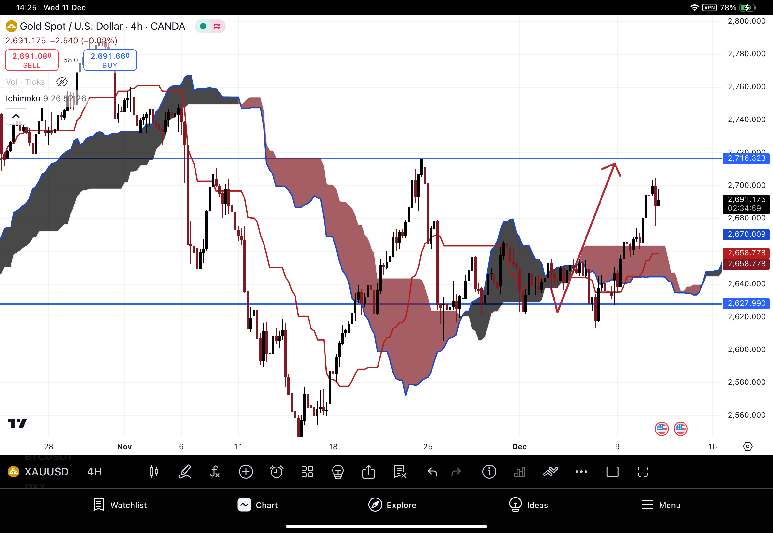This screenshot has height=533, width=773.
Task: Hide the Vol · Ticks display via eye toggle
Action: (62, 82)
